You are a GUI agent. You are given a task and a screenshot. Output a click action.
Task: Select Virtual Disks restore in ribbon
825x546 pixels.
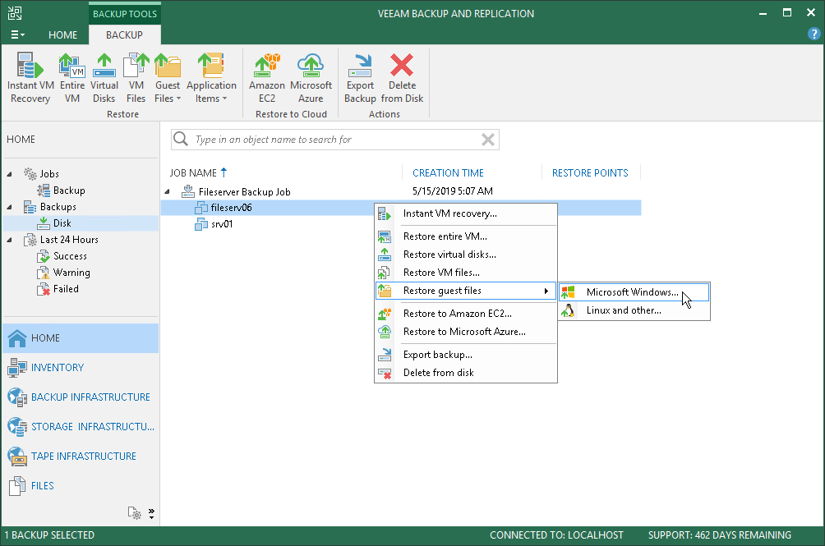pos(104,78)
